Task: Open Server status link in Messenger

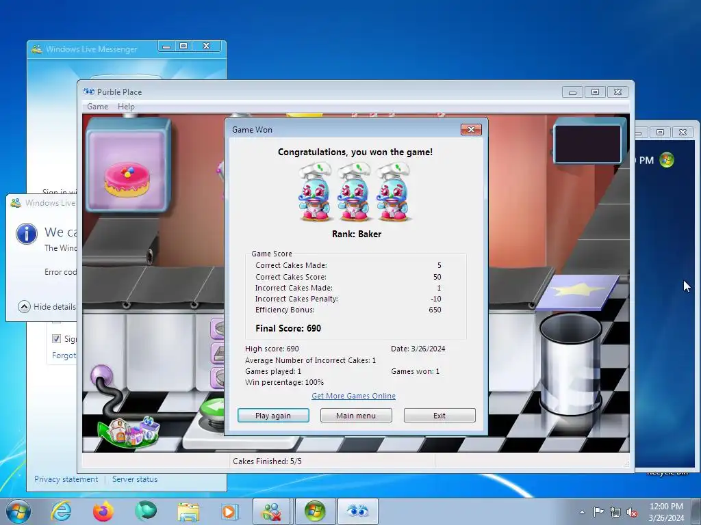Action: [135, 479]
